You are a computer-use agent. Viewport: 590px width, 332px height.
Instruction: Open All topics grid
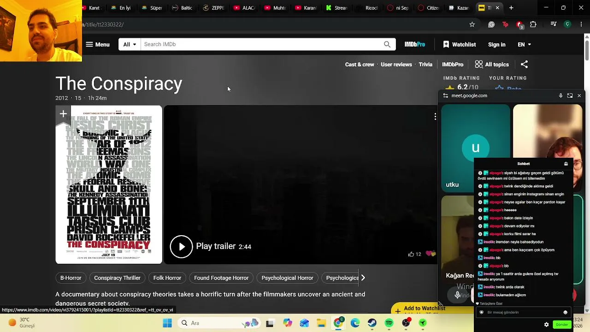[x=492, y=65]
